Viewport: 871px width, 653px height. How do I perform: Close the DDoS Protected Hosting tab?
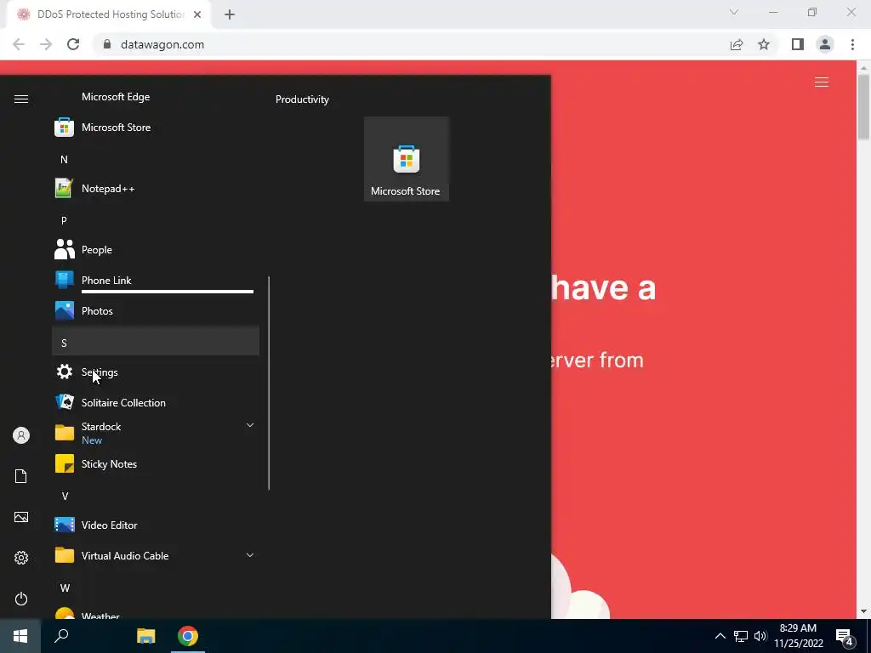[197, 14]
